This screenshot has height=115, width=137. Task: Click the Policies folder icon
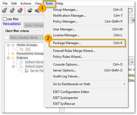coord(13,58)
